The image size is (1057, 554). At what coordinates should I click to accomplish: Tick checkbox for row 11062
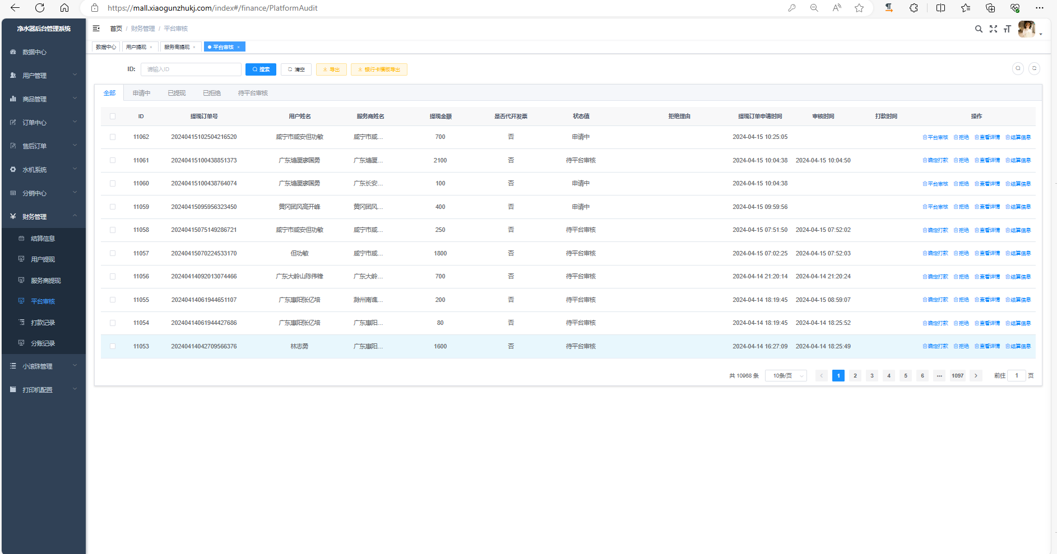coord(113,137)
